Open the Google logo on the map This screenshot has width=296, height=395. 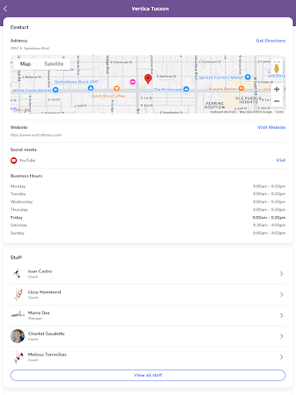(22, 110)
